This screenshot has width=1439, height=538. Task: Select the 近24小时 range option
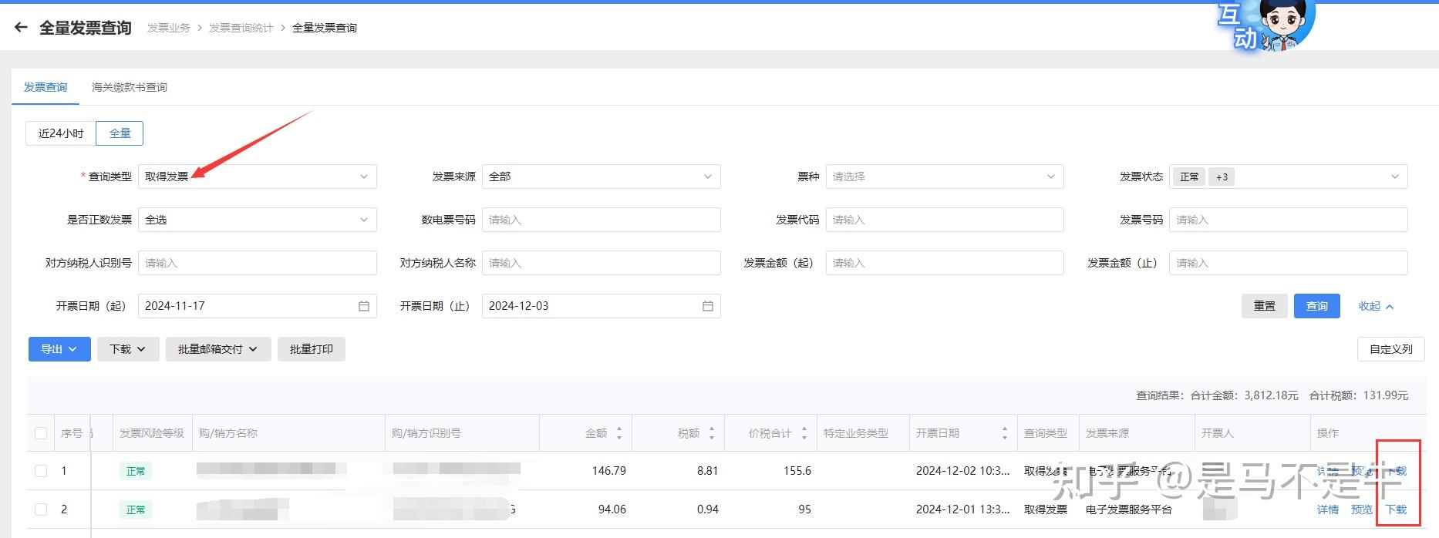[x=61, y=133]
